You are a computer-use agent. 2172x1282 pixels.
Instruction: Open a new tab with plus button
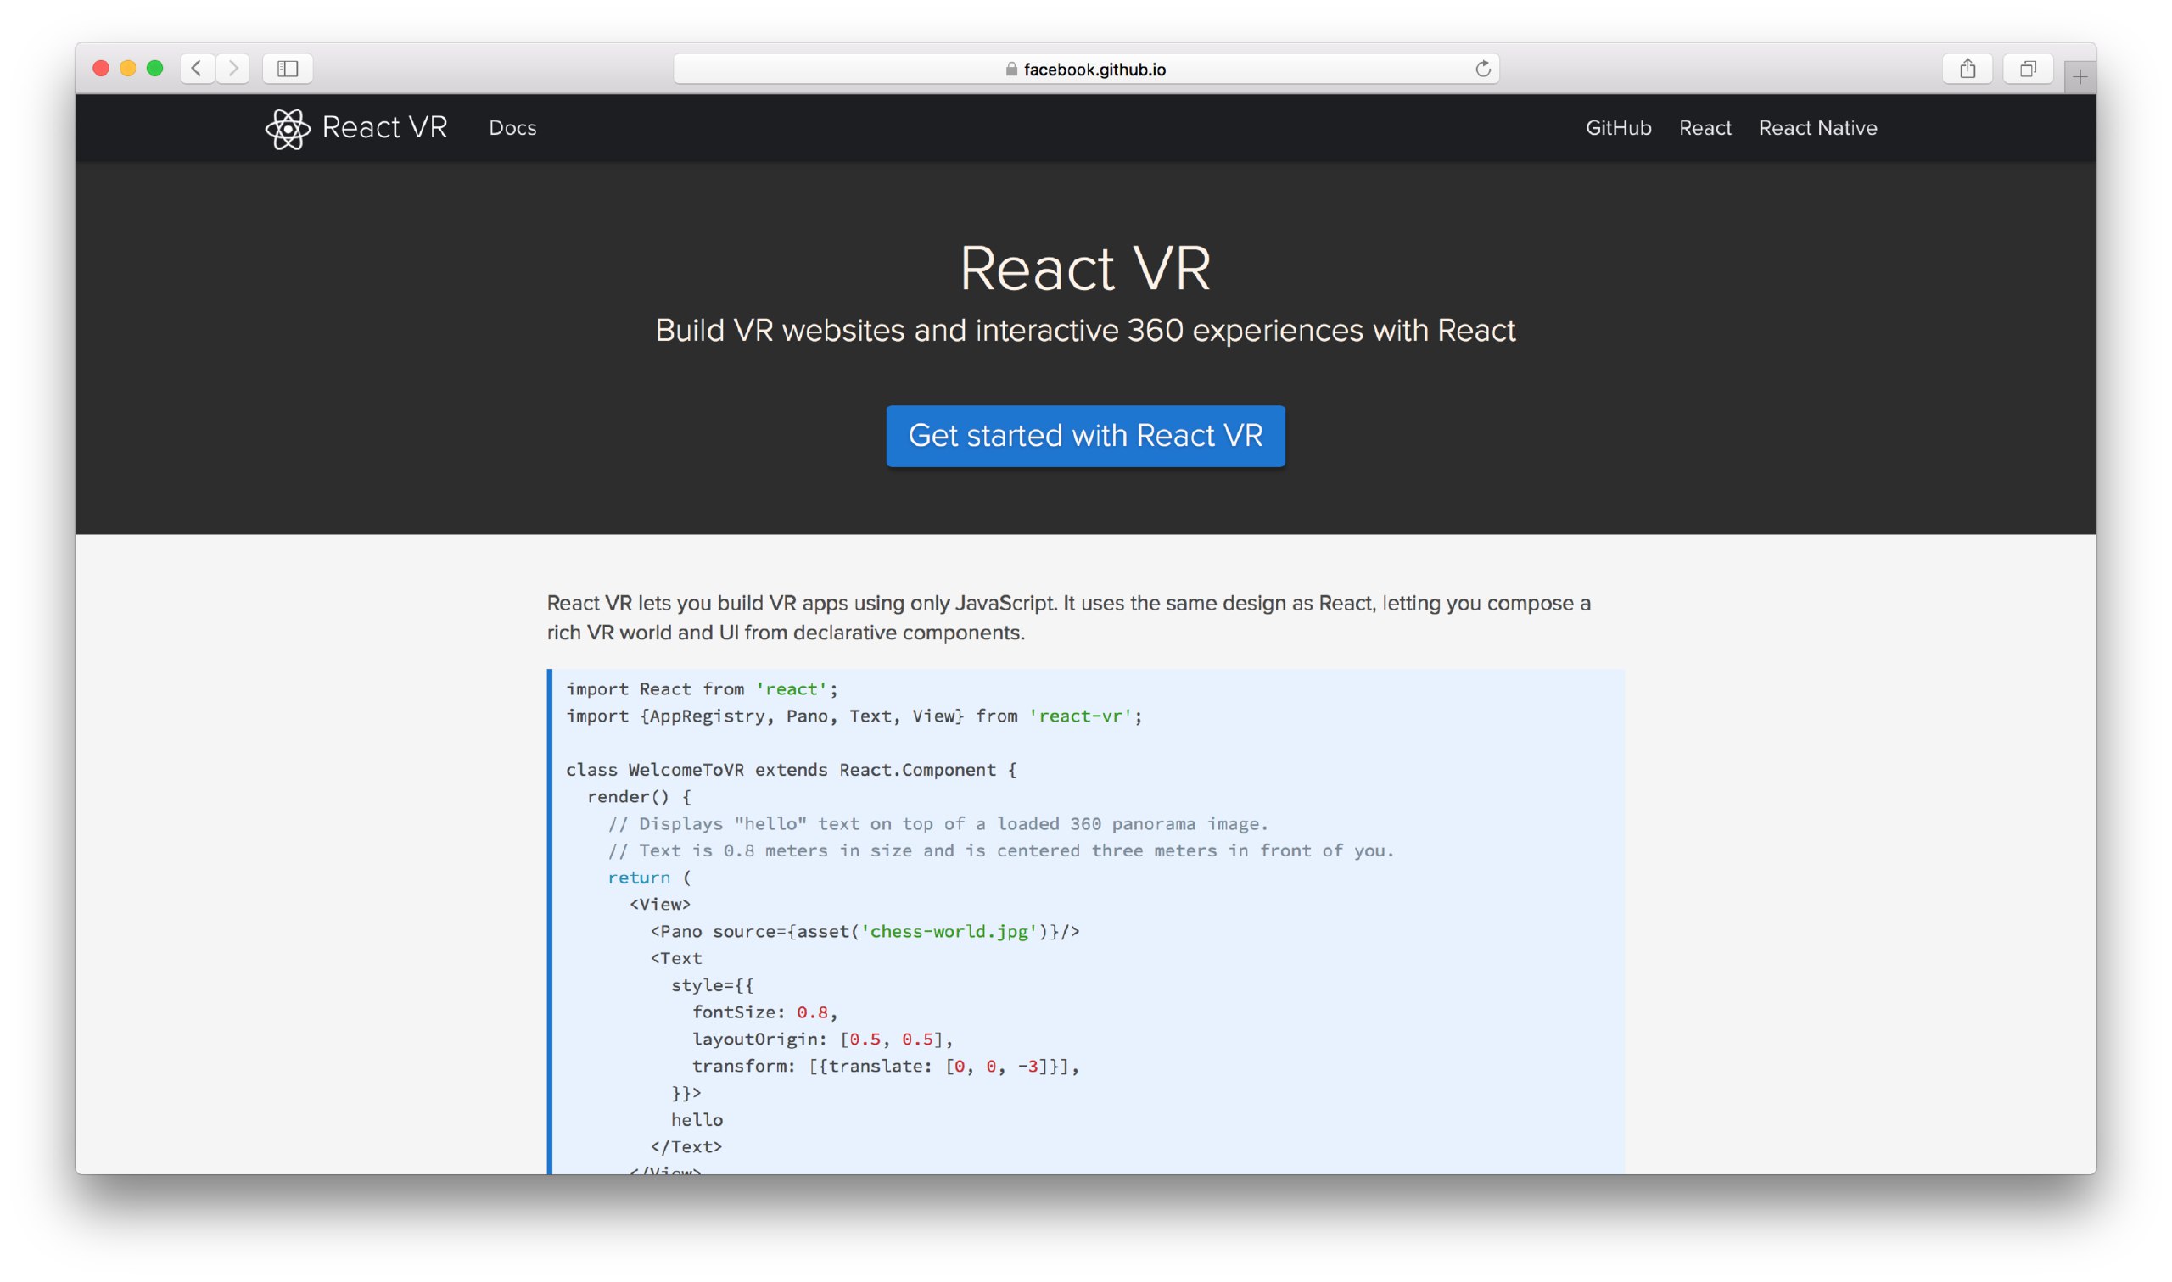(2080, 77)
